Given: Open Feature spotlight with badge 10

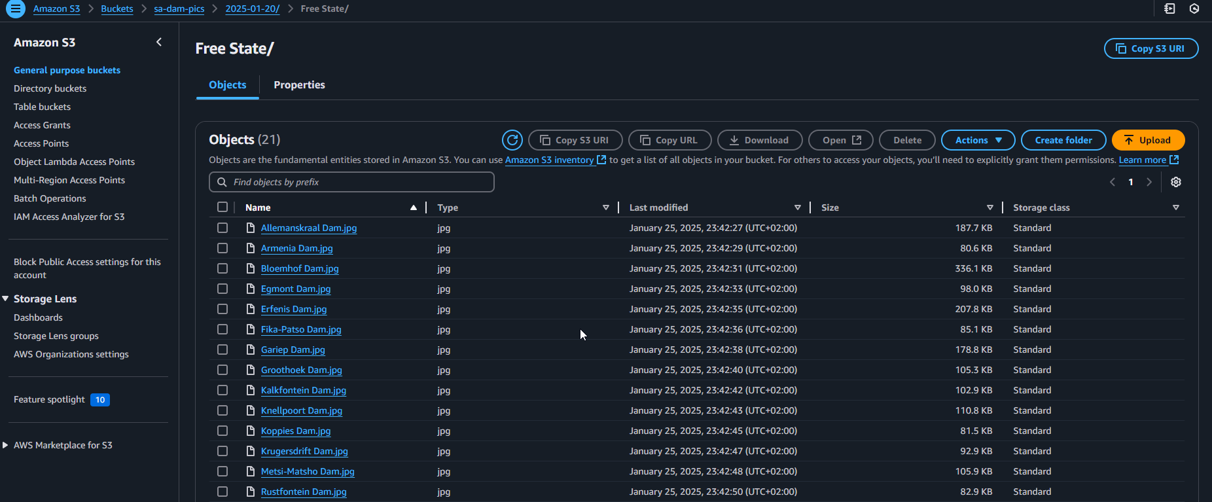Looking at the screenshot, I should pos(62,399).
